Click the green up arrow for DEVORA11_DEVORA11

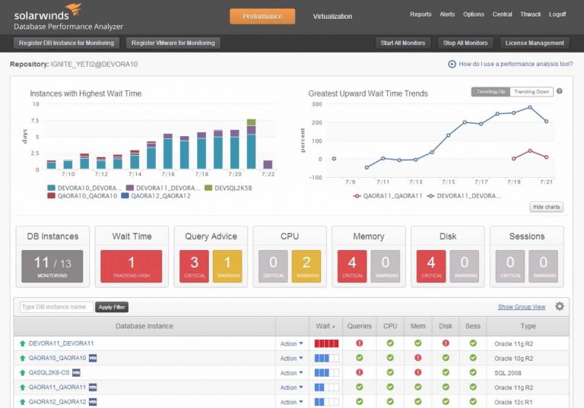(x=22, y=343)
